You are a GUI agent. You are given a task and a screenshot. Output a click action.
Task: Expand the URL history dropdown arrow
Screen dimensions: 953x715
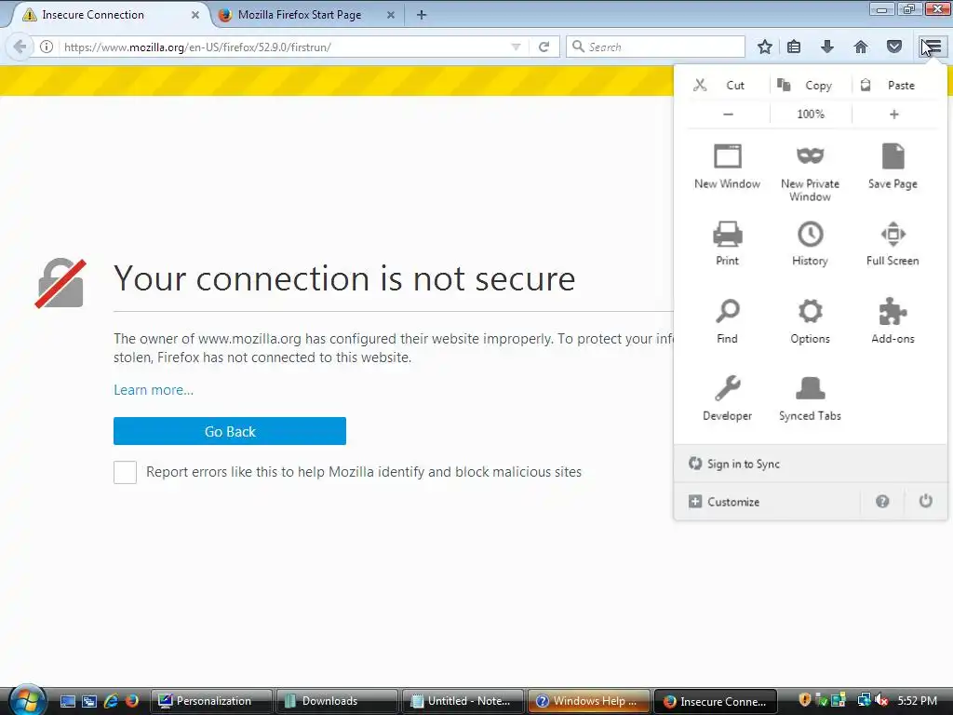click(516, 47)
